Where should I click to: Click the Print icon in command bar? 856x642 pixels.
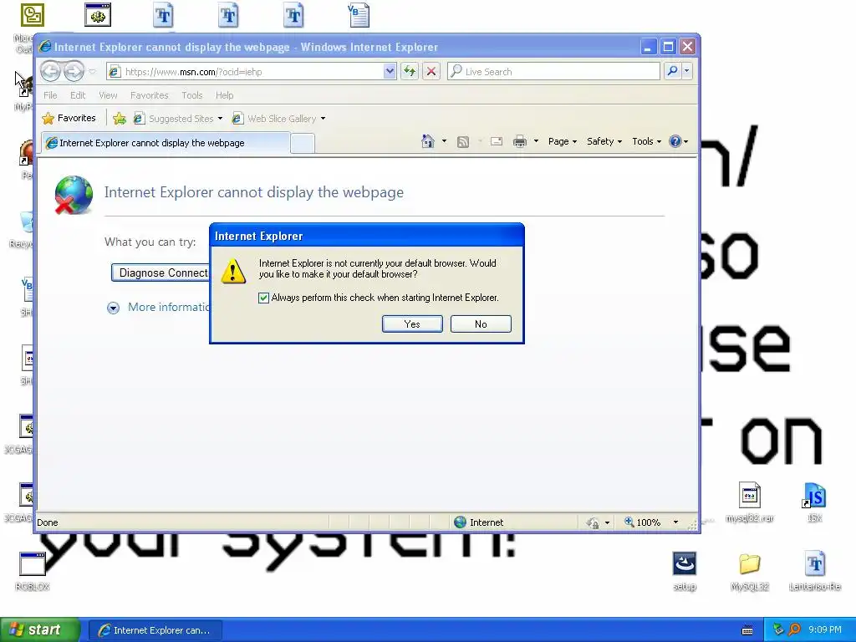[x=520, y=142]
